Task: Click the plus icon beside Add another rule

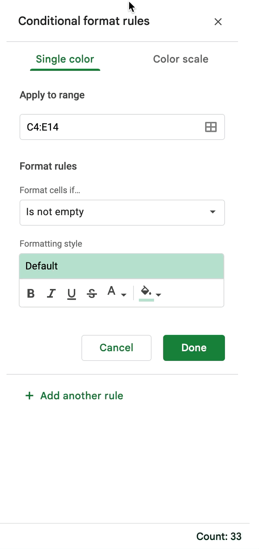Action: tap(29, 396)
